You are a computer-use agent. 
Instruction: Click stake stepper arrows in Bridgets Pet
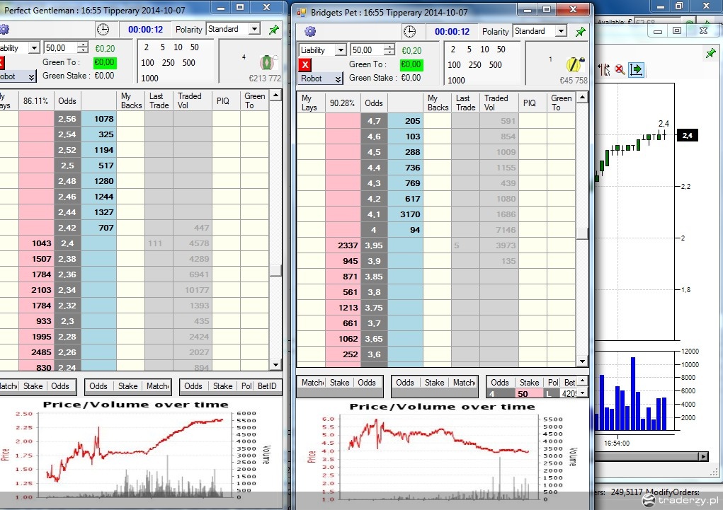pos(389,50)
